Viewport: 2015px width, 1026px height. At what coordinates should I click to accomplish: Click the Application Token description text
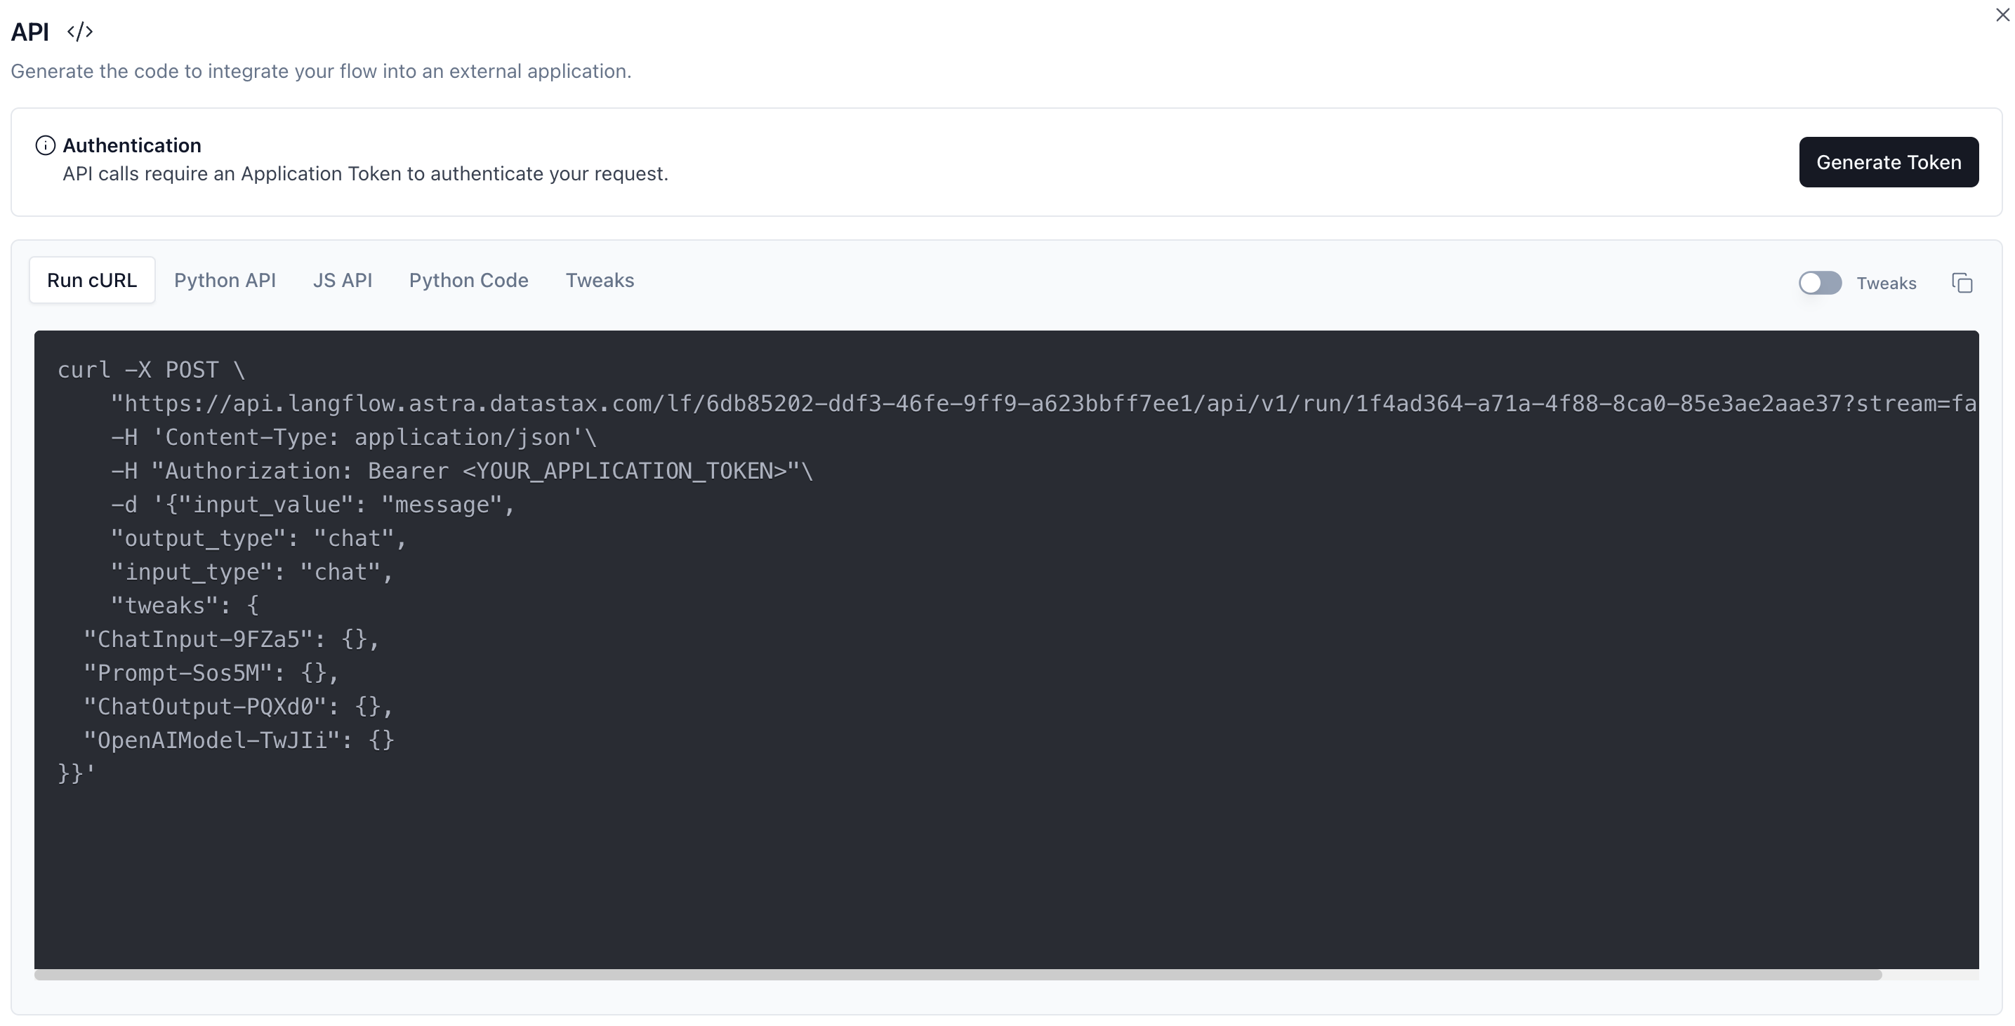coord(365,173)
